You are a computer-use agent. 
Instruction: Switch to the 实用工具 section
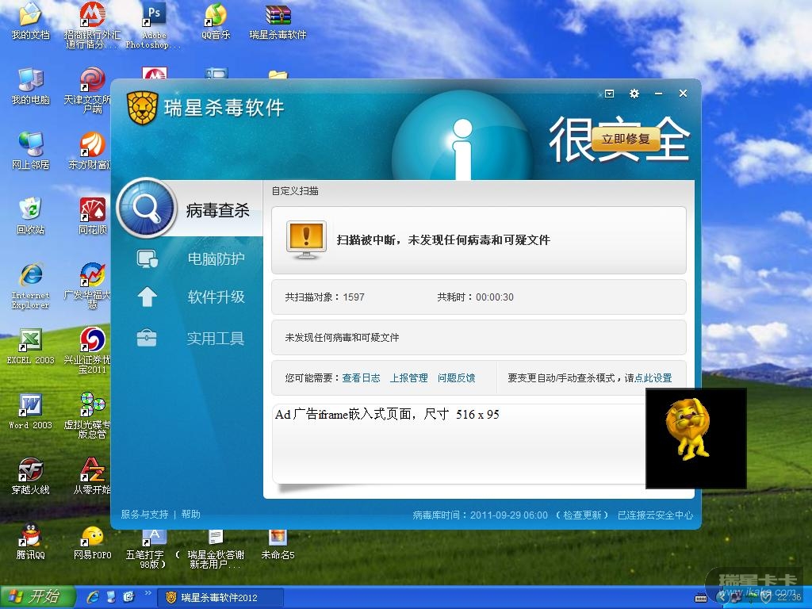pos(216,339)
